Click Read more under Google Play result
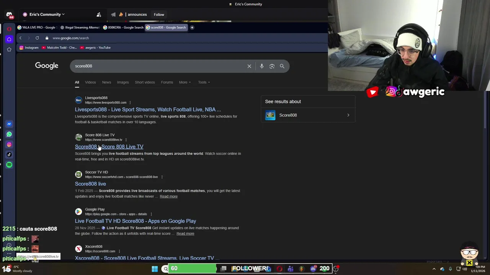Viewport: 490px width, 275px height. click(185, 233)
